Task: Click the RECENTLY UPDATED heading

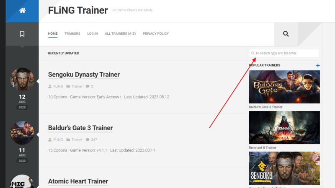Action: [x=64, y=53]
